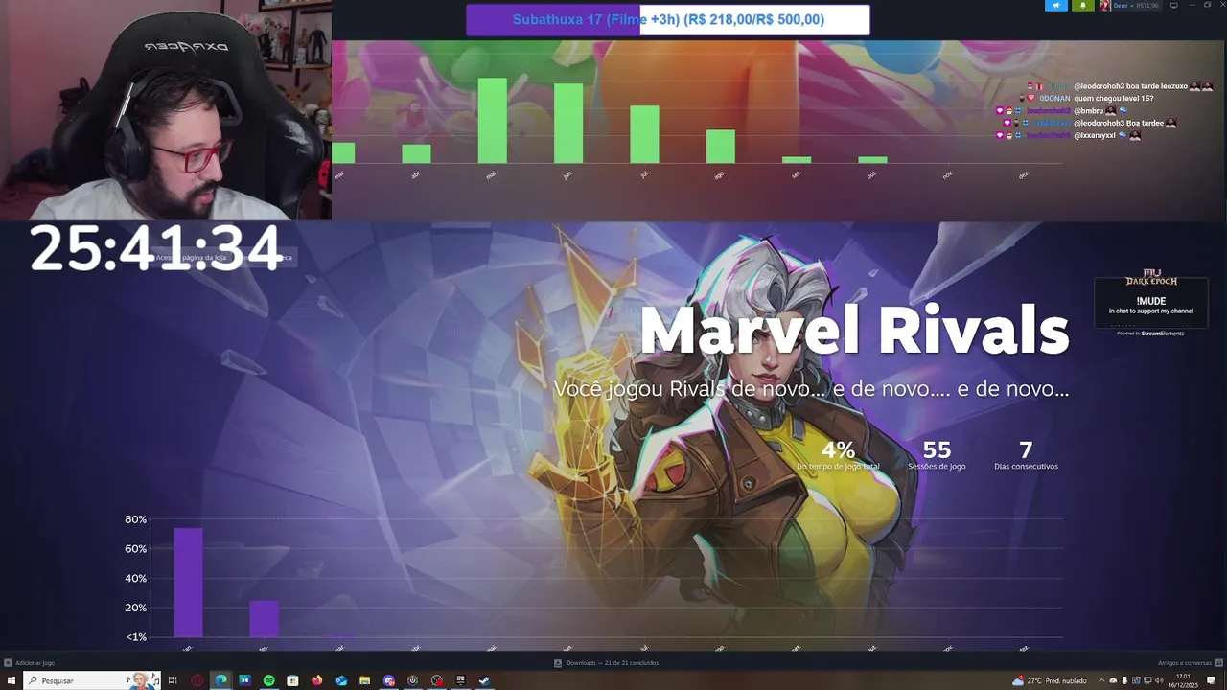The image size is (1227, 690).
Task: Click 4% do tempo de jogo total
Action: tap(838, 455)
